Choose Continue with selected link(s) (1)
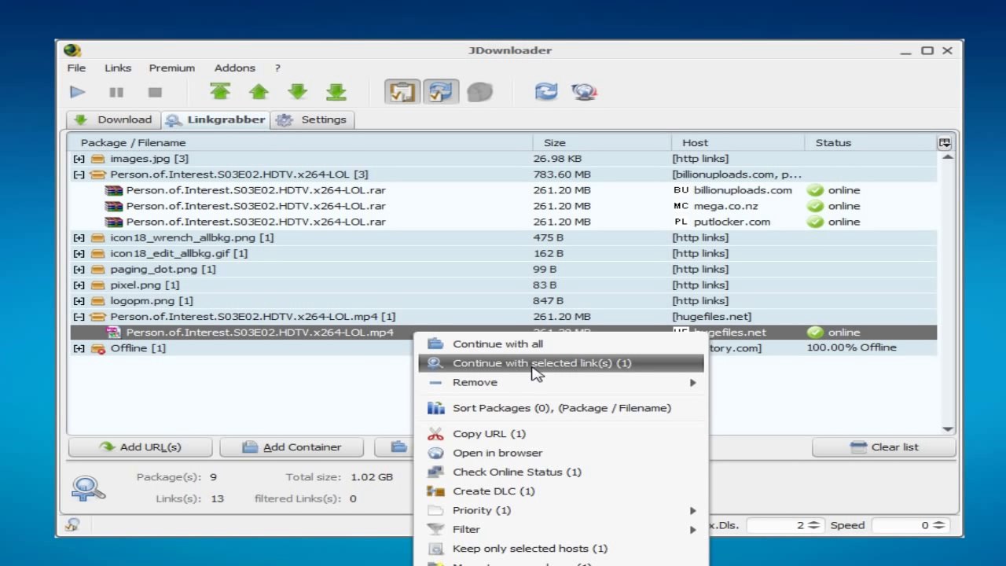Screen dimensions: 1006x566 coord(561,363)
